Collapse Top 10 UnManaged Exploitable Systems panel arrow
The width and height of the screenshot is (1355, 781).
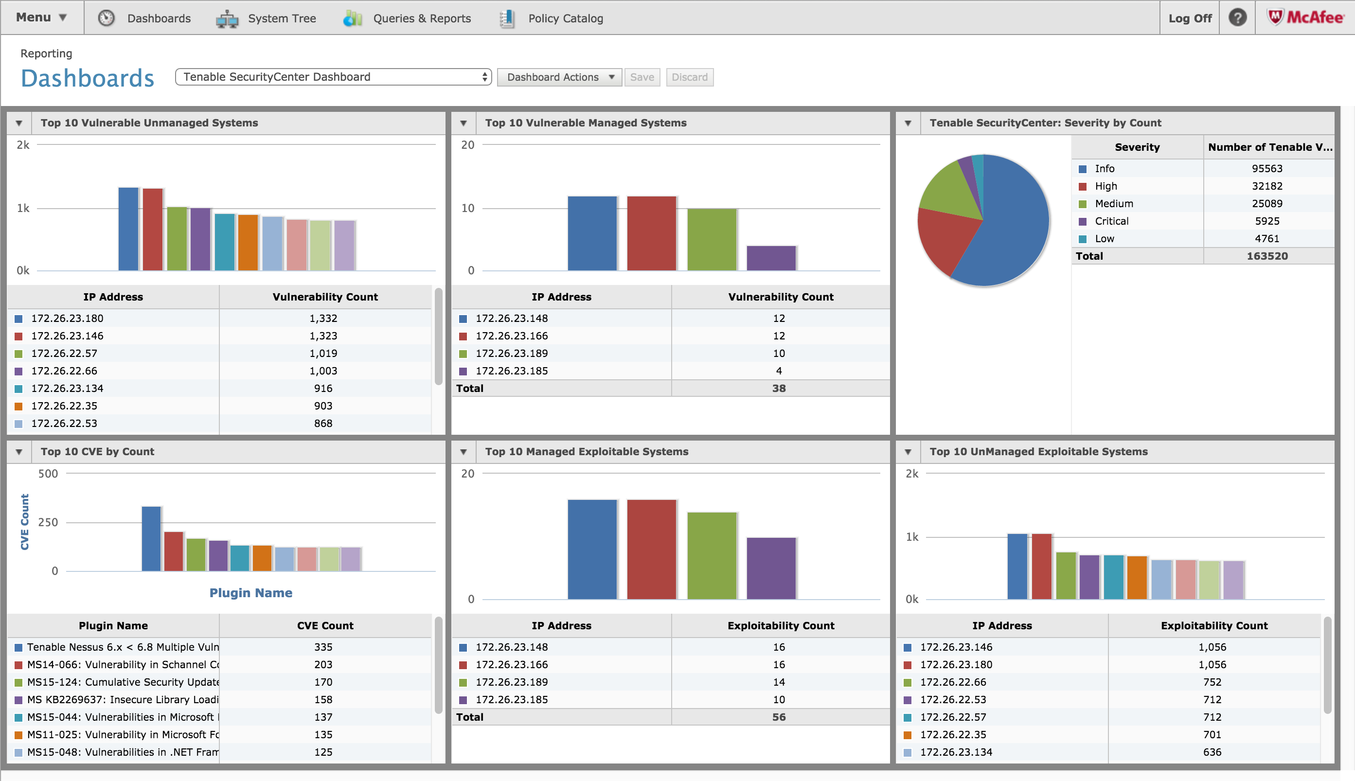(908, 452)
